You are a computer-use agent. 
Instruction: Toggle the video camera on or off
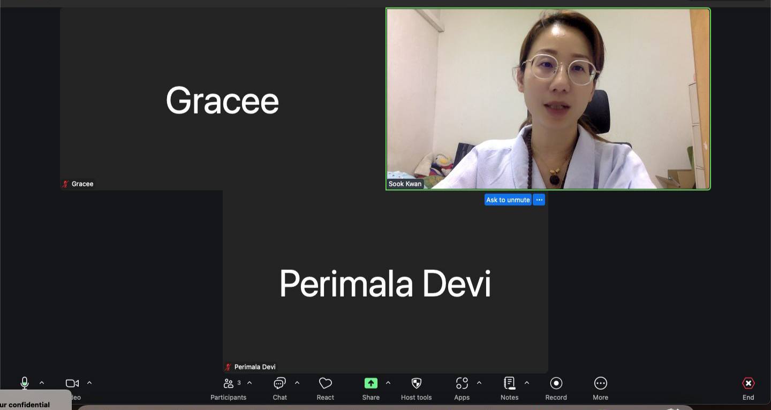click(x=72, y=383)
